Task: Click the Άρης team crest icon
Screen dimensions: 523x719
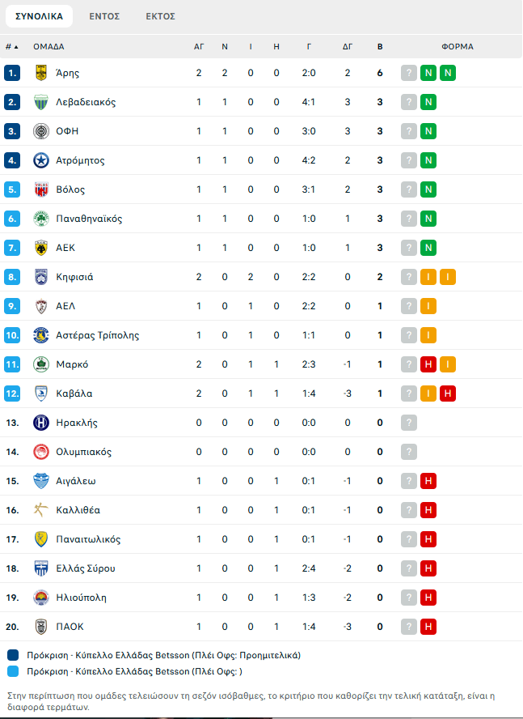Action: pos(41,73)
